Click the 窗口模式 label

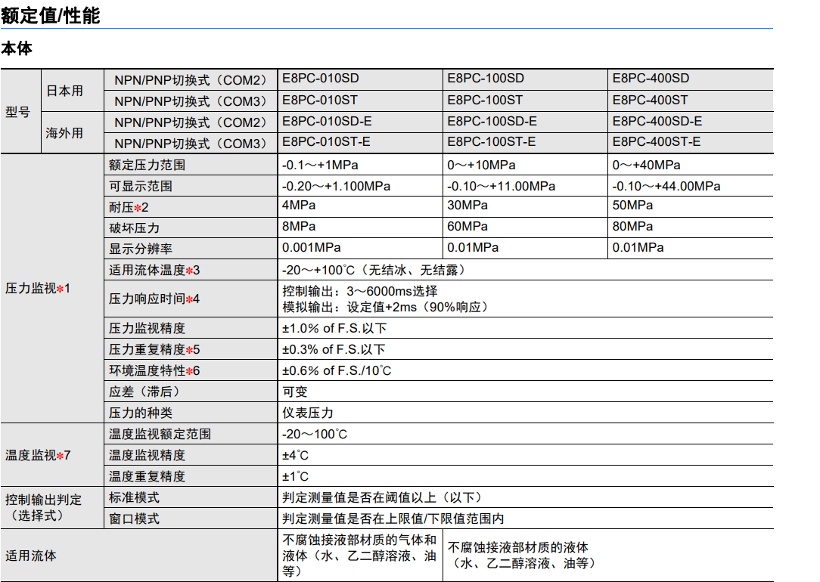click(135, 519)
